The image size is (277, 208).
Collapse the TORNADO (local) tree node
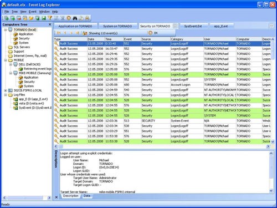[x=6, y=30]
